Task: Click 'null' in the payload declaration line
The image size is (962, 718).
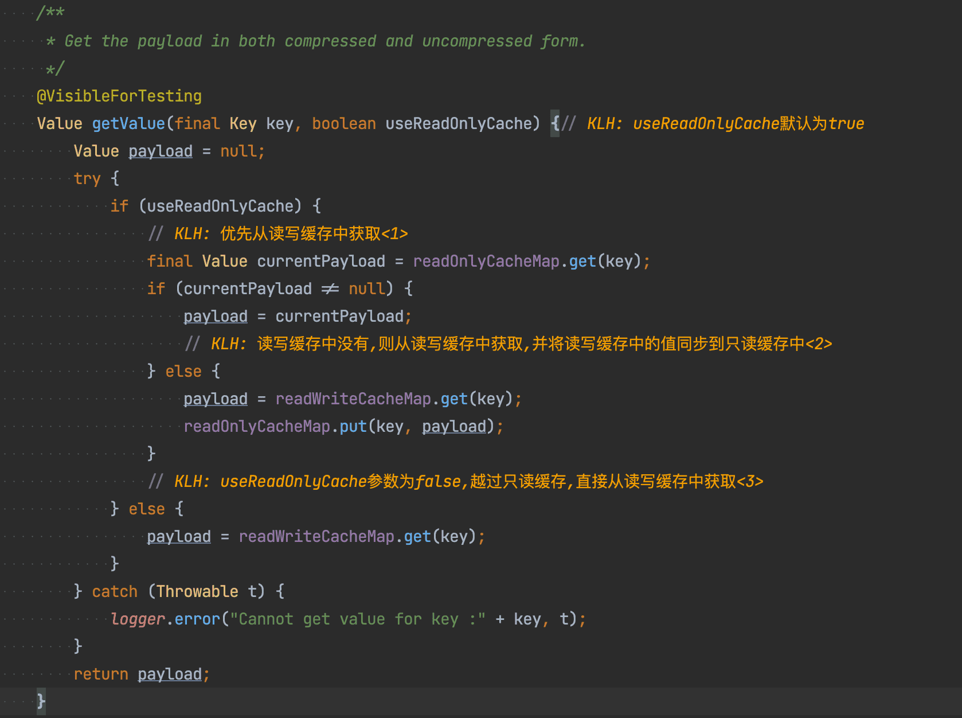Action: [238, 151]
